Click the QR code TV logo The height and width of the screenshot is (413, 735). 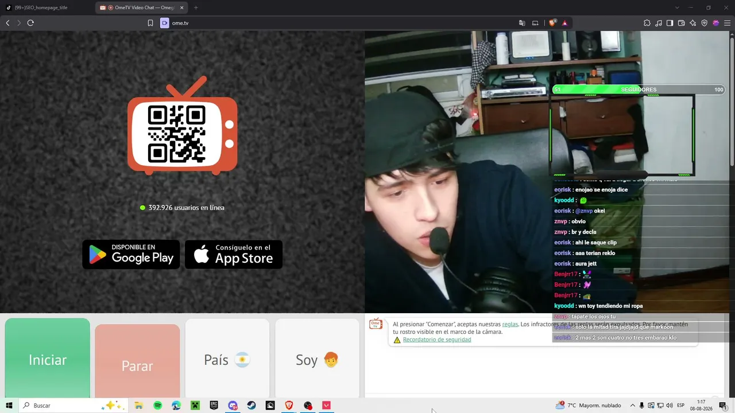pyautogui.click(x=182, y=126)
